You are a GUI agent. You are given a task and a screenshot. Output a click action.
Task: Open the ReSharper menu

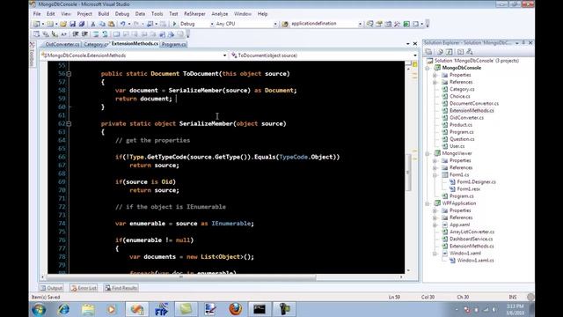(x=194, y=14)
